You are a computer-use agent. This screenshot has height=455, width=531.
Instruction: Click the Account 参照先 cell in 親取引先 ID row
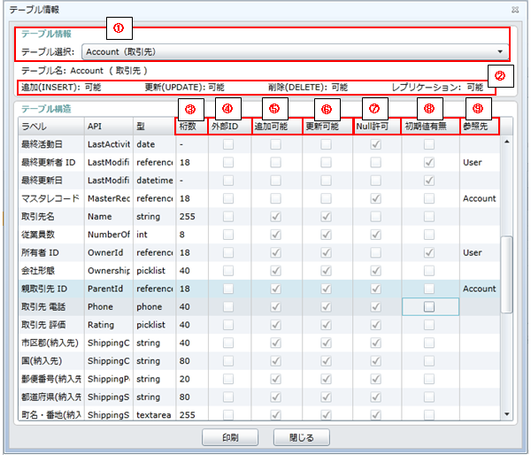(479, 289)
